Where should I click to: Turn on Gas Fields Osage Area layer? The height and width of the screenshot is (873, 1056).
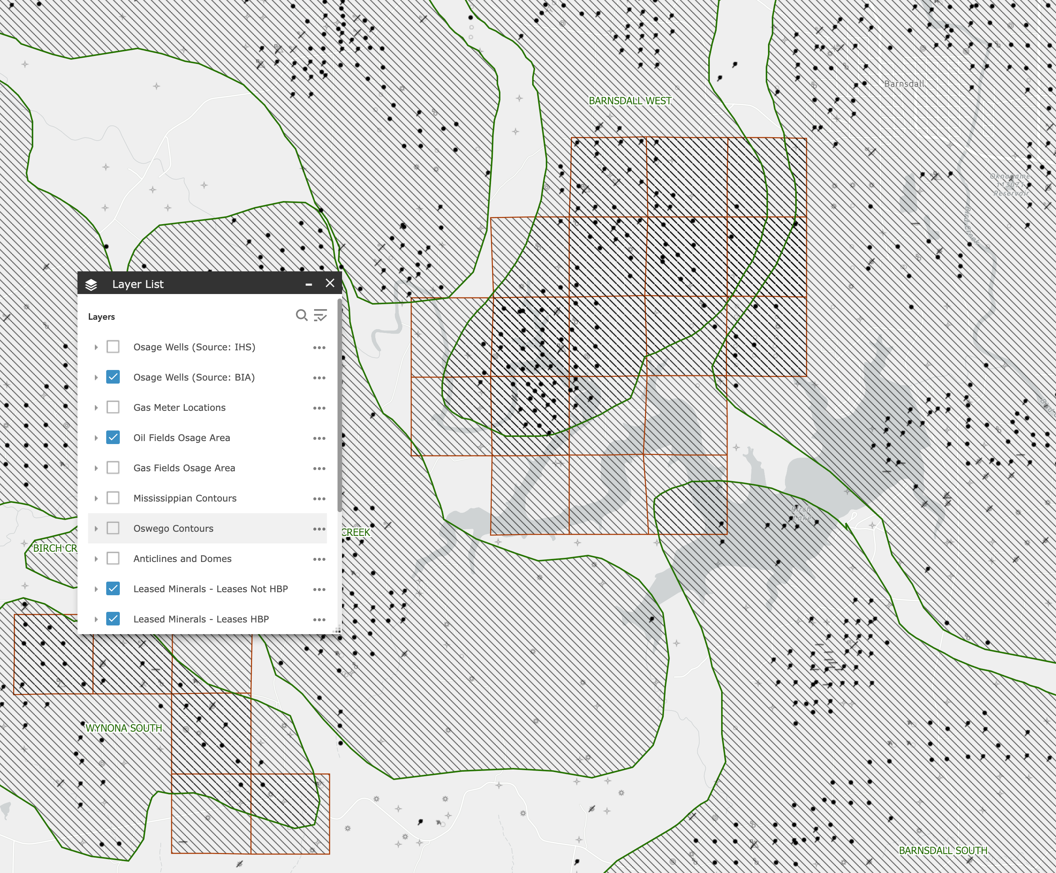point(113,468)
